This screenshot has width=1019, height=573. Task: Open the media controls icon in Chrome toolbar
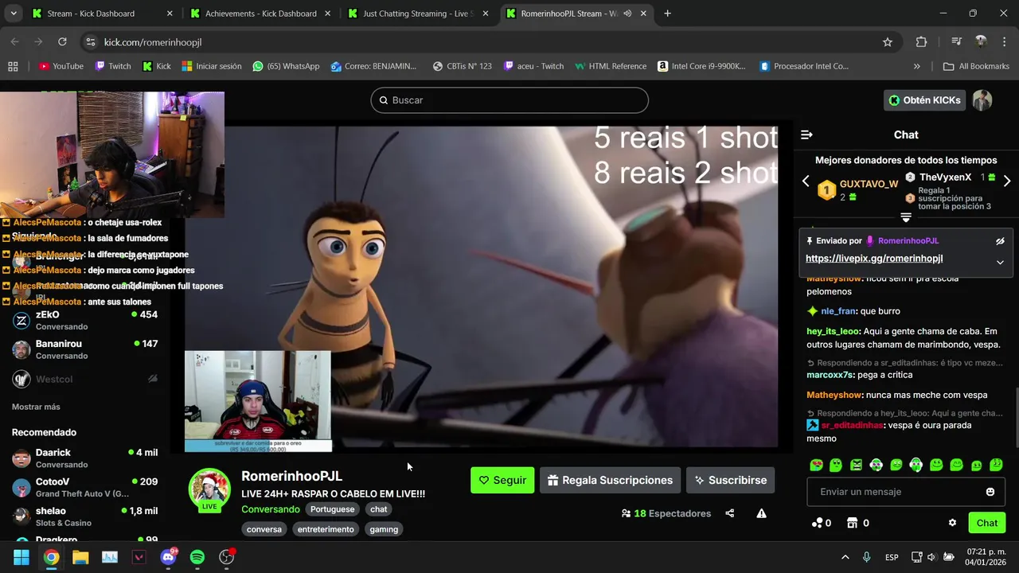coord(957,42)
